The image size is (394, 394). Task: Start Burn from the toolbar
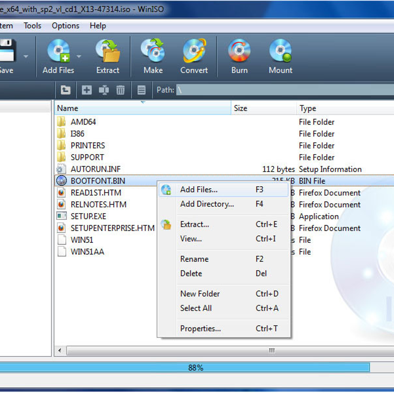tap(239, 51)
